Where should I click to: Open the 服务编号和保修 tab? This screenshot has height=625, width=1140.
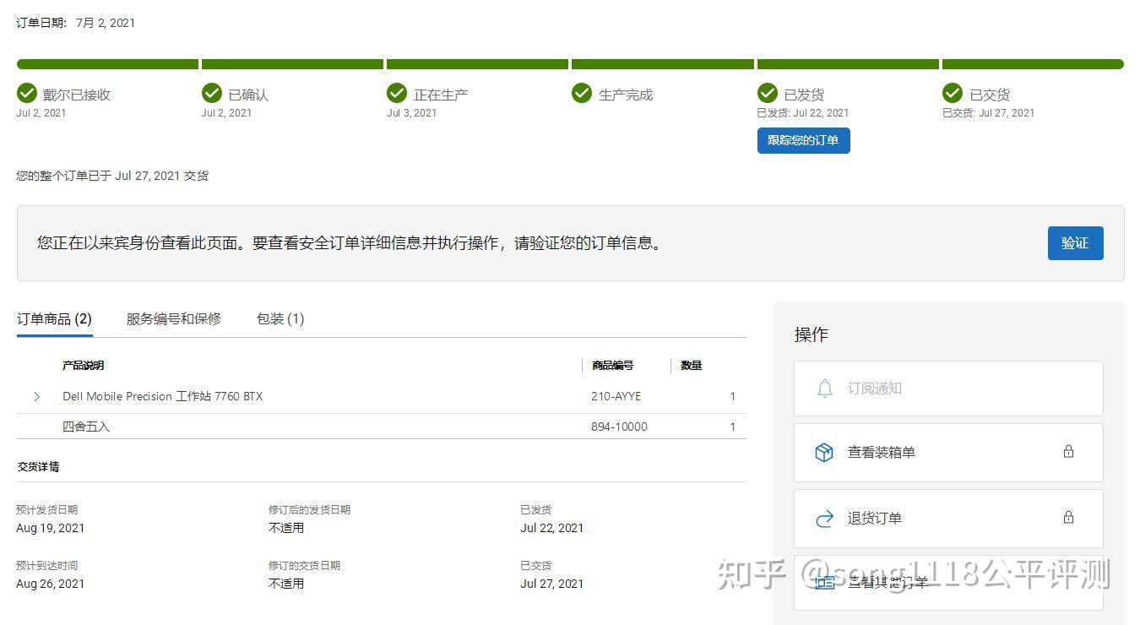pyautogui.click(x=174, y=318)
